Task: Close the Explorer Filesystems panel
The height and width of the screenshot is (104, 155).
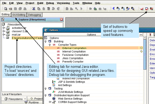Action: tap(62, 19)
